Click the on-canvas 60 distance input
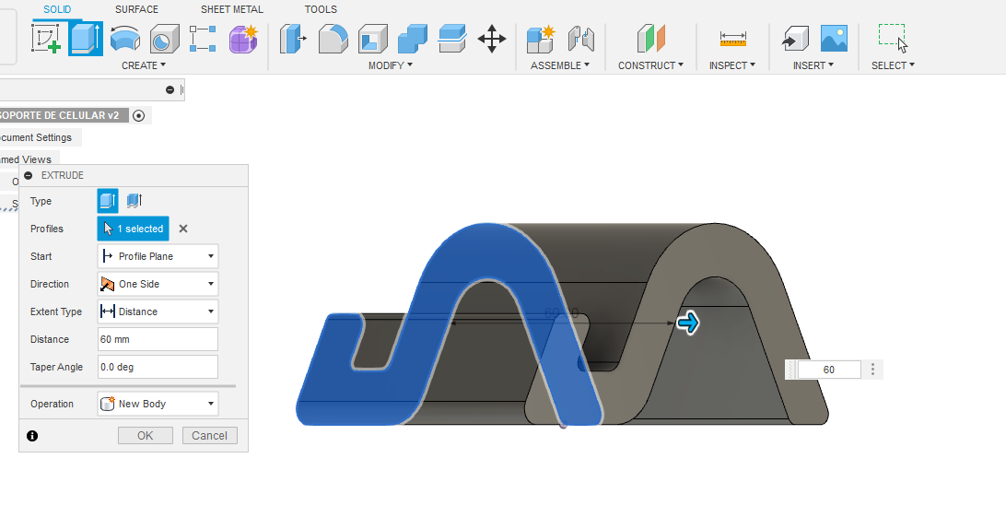Viewport: 1006px width, 529px height. click(829, 370)
